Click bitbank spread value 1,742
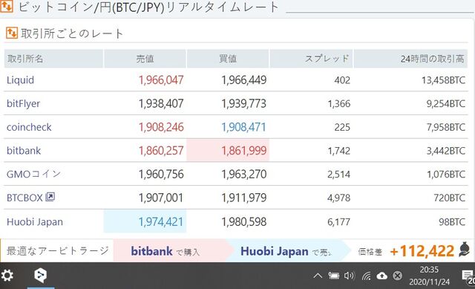The height and width of the screenshot is (289, 475). [x=339, y=151]
